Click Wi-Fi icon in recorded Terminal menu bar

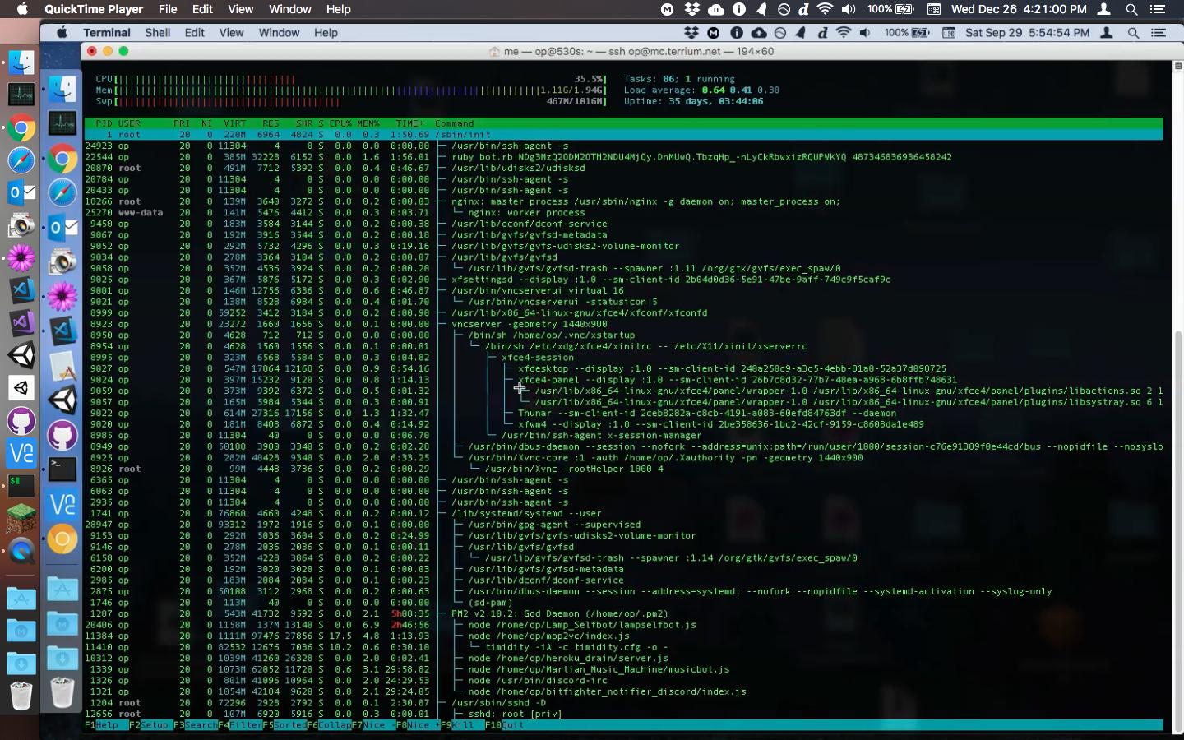click(x=843, y=33)
